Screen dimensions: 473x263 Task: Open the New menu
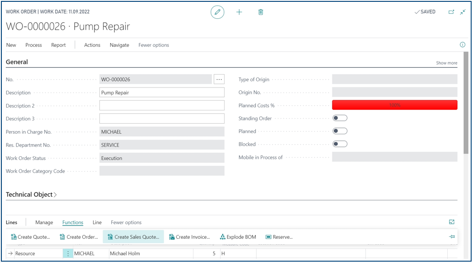11,45
